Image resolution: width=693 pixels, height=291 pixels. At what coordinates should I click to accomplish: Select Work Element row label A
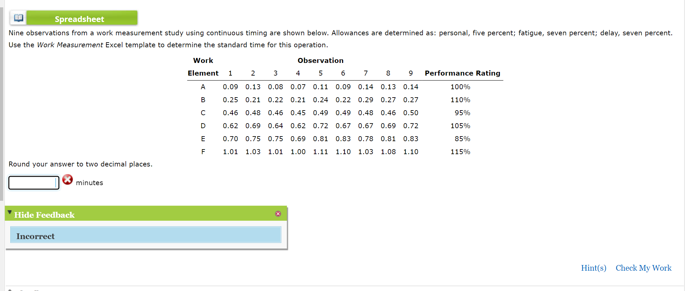pyautogui.click(x=203, y=87)
